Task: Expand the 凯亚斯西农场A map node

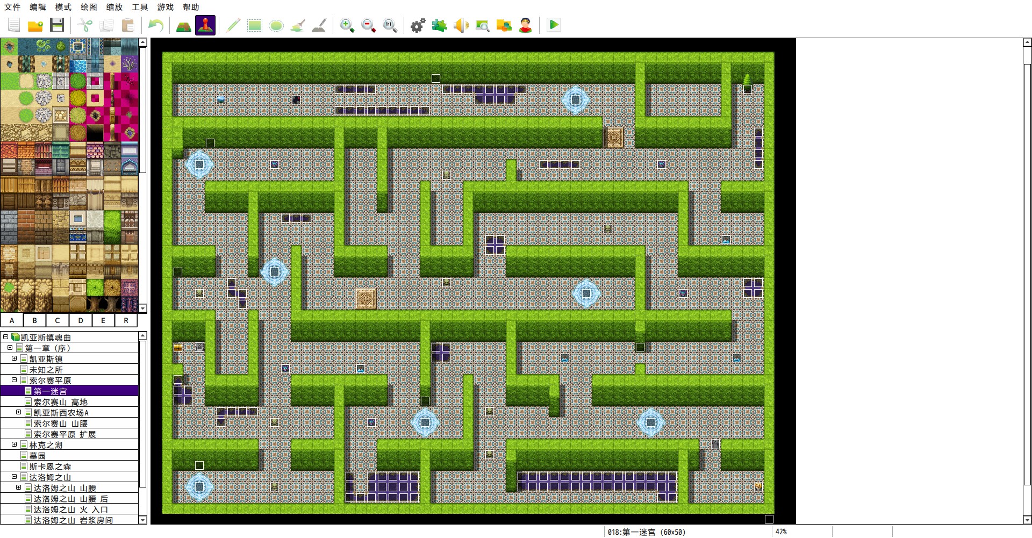Action: click(x=19, y=412)
